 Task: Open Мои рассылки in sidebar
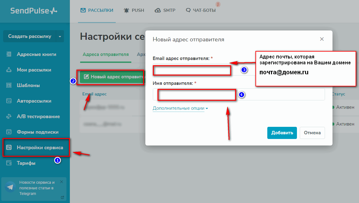pos(34,70)
